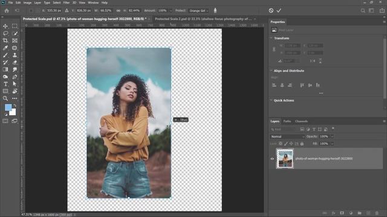Commit the transform with the checkmark
Image resolution: width=387 pixels, height=217 pixels.
click(x=279, y=11)
